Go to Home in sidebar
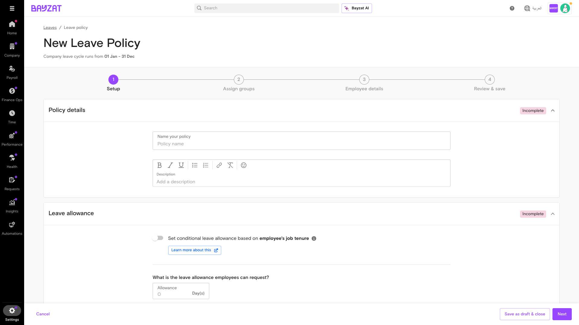 (x=12, y=28)
